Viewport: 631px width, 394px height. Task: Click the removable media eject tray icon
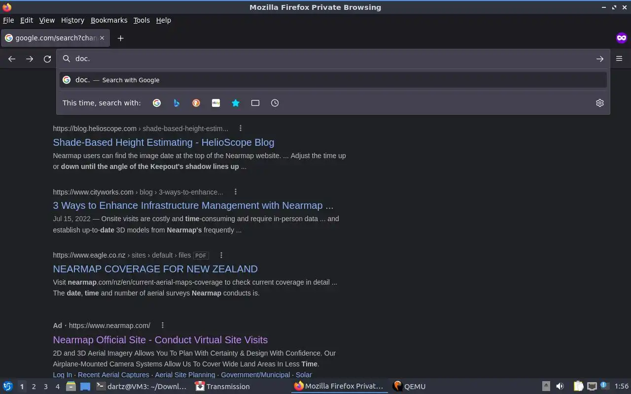click(546, 387)
